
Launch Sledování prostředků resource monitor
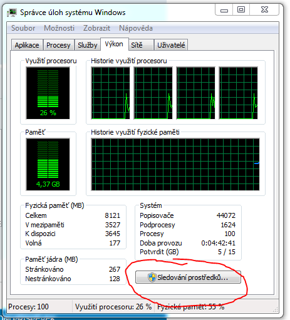point(188,277)
